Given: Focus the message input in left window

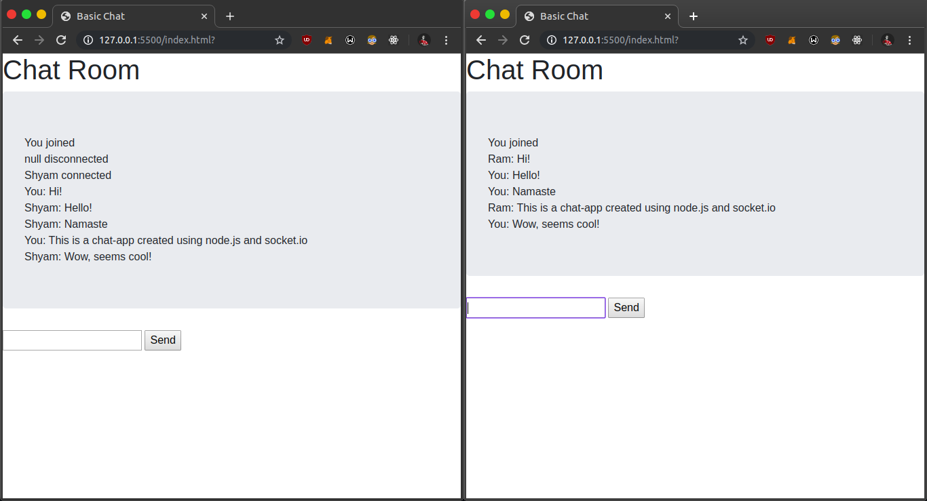Looking at the screenshot, I should 72,340.
